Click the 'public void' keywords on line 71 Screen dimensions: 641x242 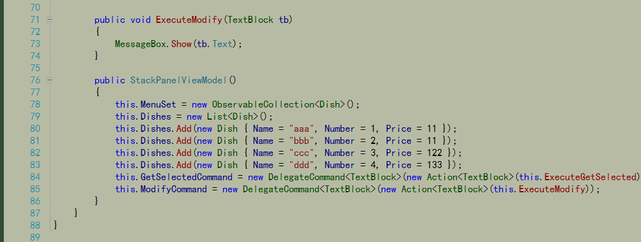(122, 20)
